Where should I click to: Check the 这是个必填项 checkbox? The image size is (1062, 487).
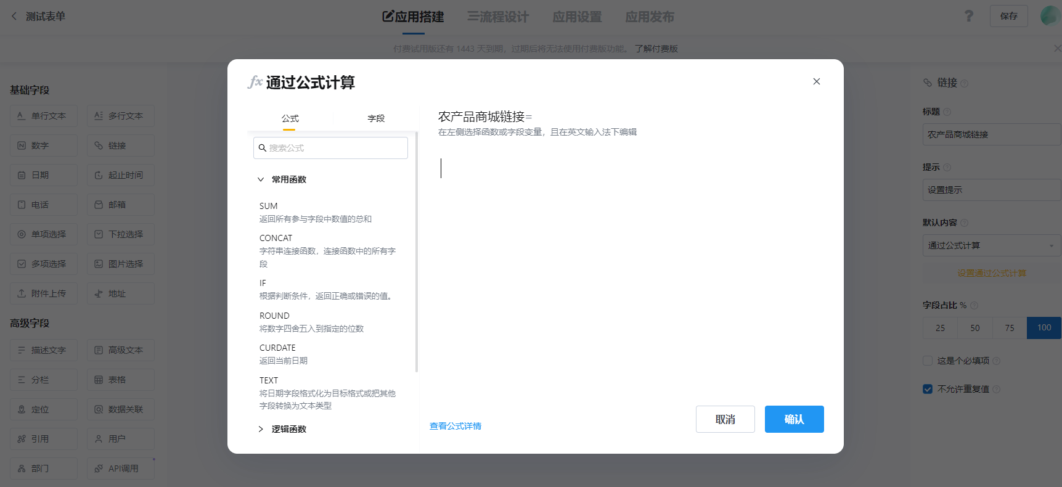click(928, 361)
